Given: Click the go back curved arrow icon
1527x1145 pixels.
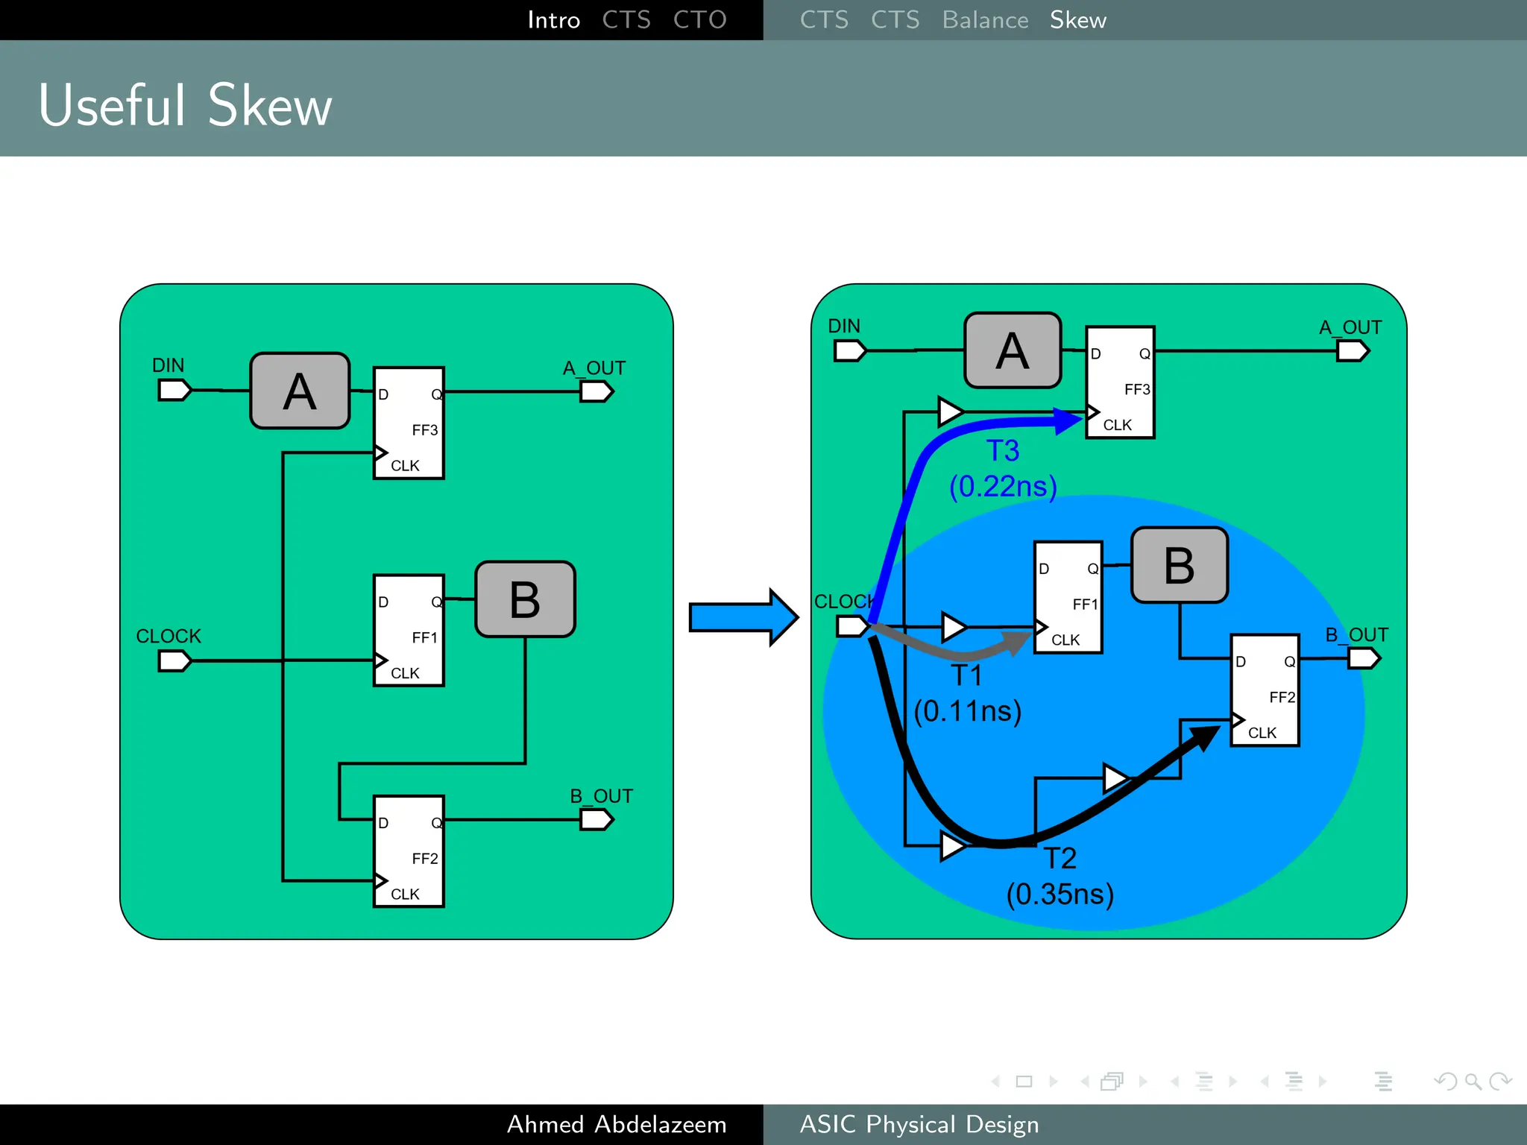Looking at the screenshot, I should 1446,1082.
